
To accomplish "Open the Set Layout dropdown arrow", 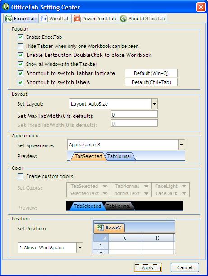I will coord(154,104).
